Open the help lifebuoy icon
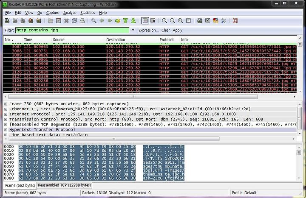This screenshot has width=306, height=198. pyautogui.click(x=235, y=21)
